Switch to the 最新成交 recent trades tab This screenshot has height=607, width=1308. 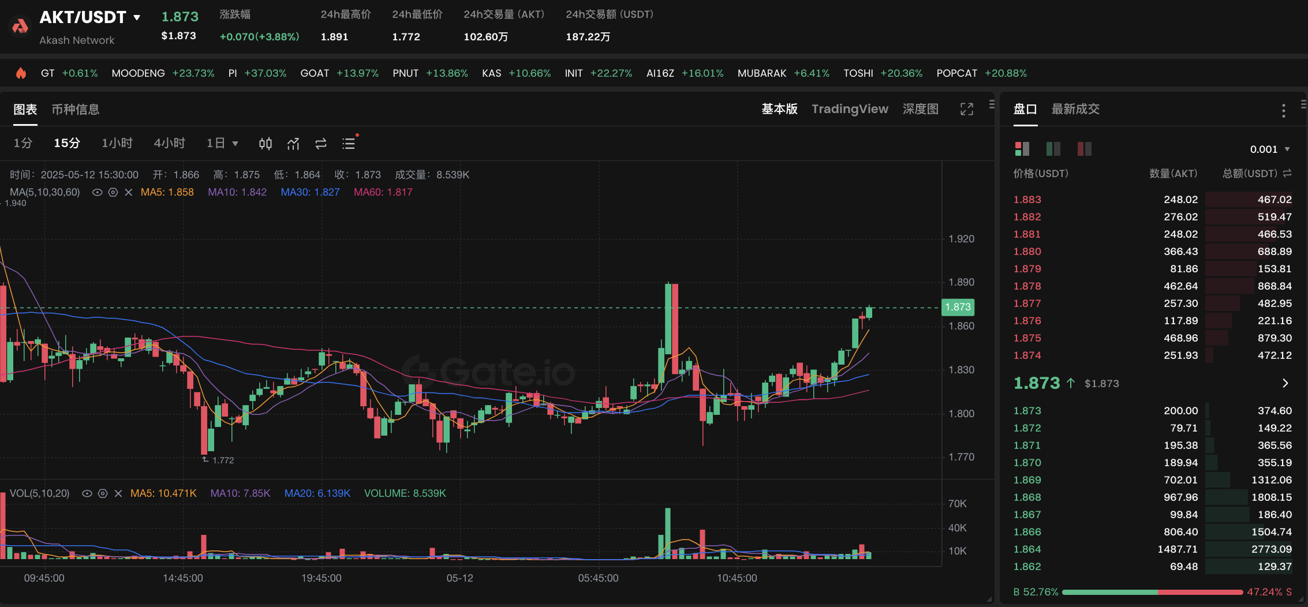click(x=1075, y=109)
